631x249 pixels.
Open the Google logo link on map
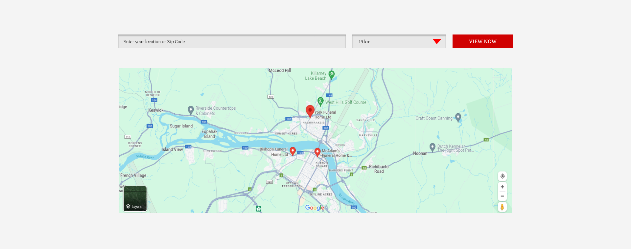(315, 208)
